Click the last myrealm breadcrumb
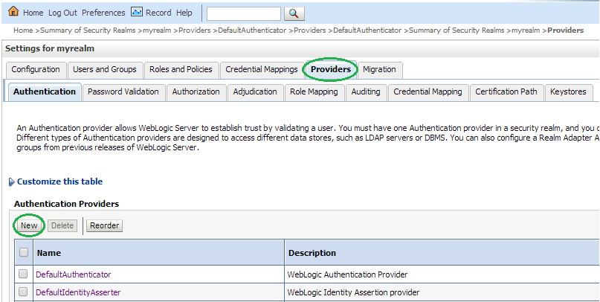Screen dimensions: 600x302 [x=526, y=30]
